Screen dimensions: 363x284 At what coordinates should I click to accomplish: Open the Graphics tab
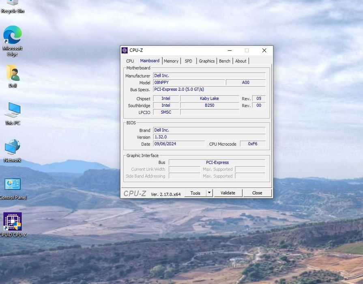[x=206, y=61]
